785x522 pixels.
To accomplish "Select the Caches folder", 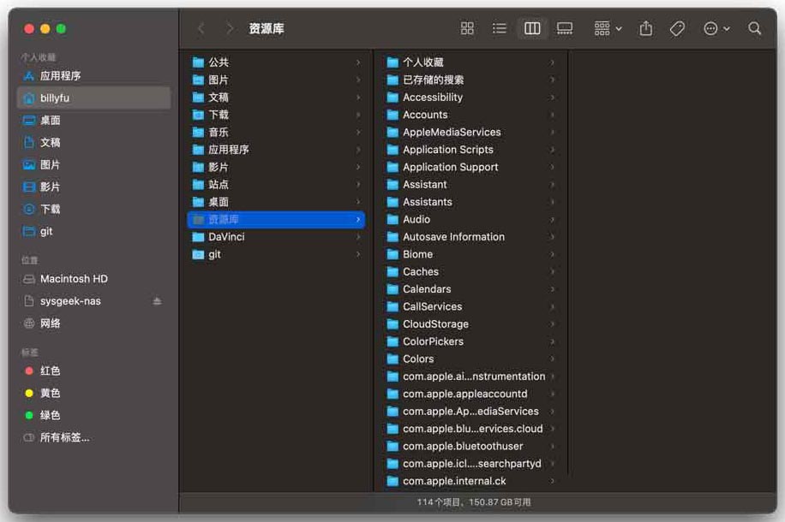I will point(421,272).
